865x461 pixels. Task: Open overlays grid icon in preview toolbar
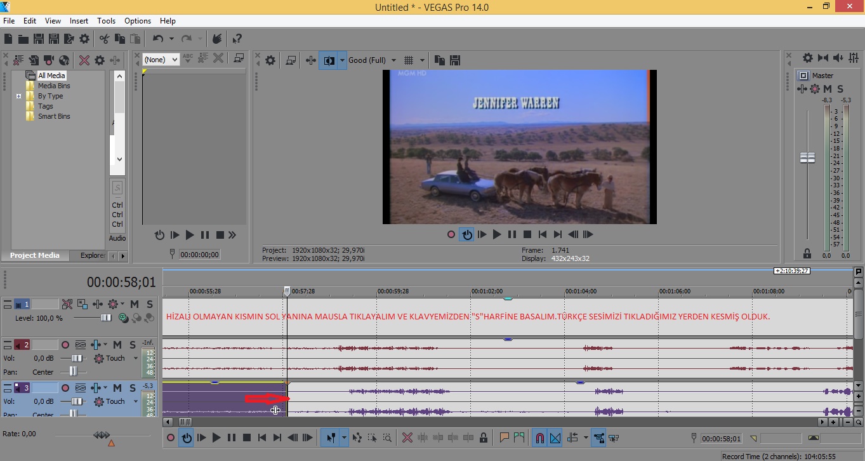(409, 60)
